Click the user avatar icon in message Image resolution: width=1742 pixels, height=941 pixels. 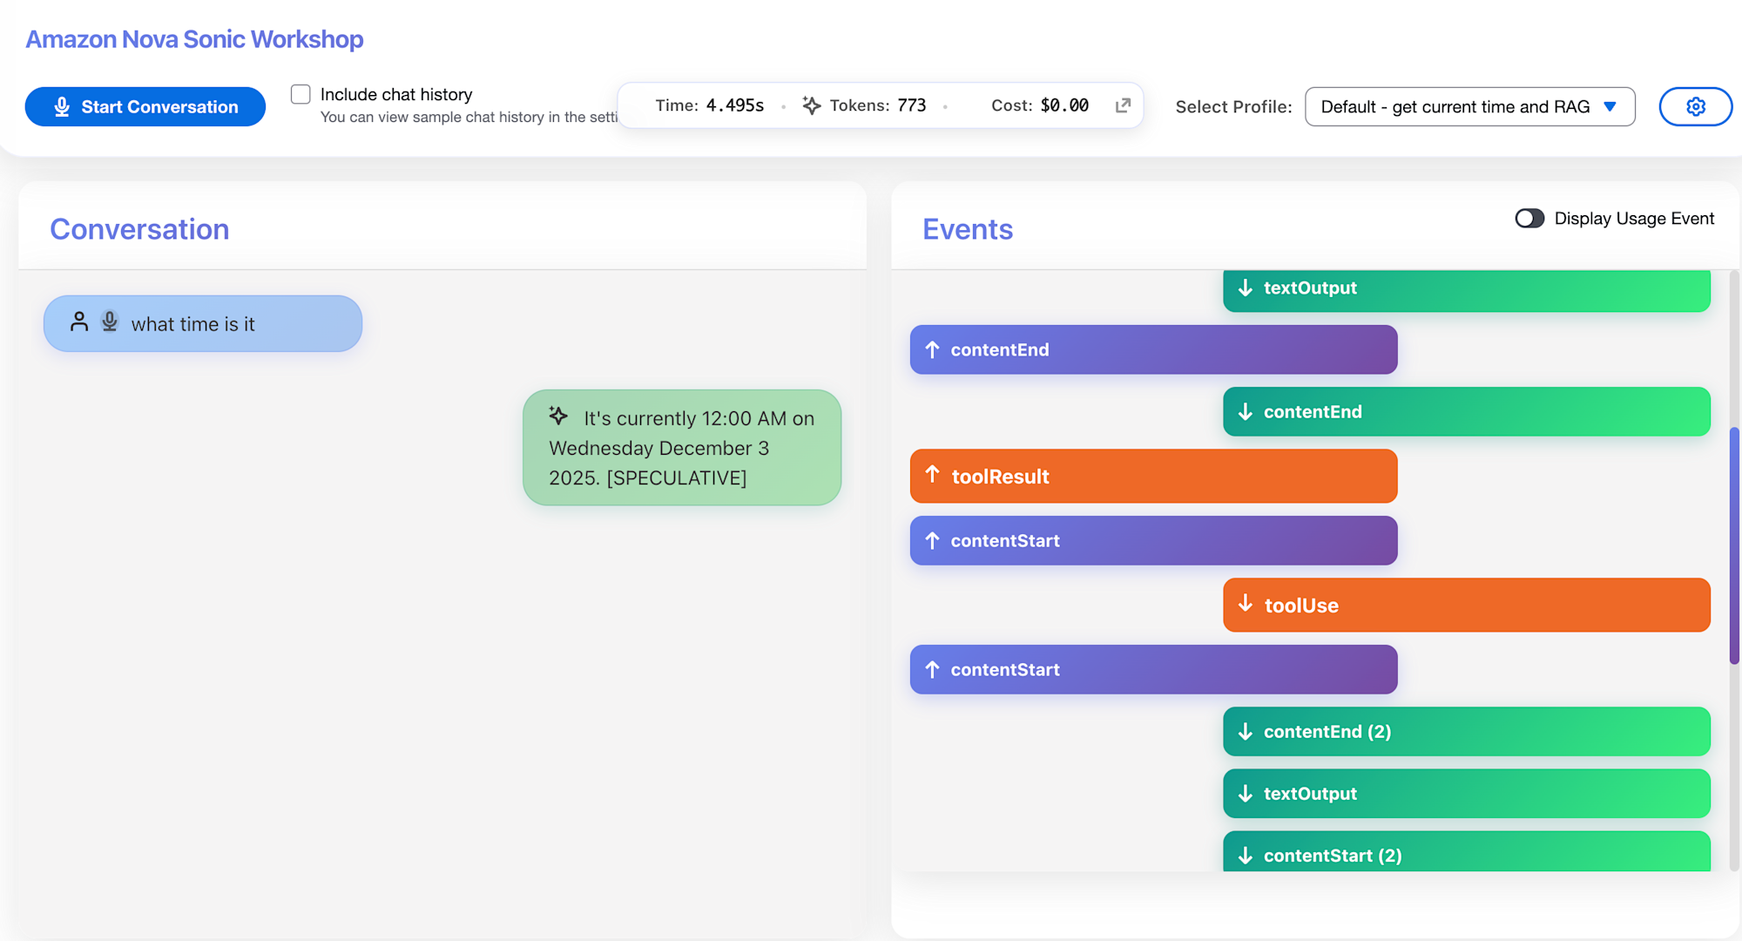pos(79,322)
